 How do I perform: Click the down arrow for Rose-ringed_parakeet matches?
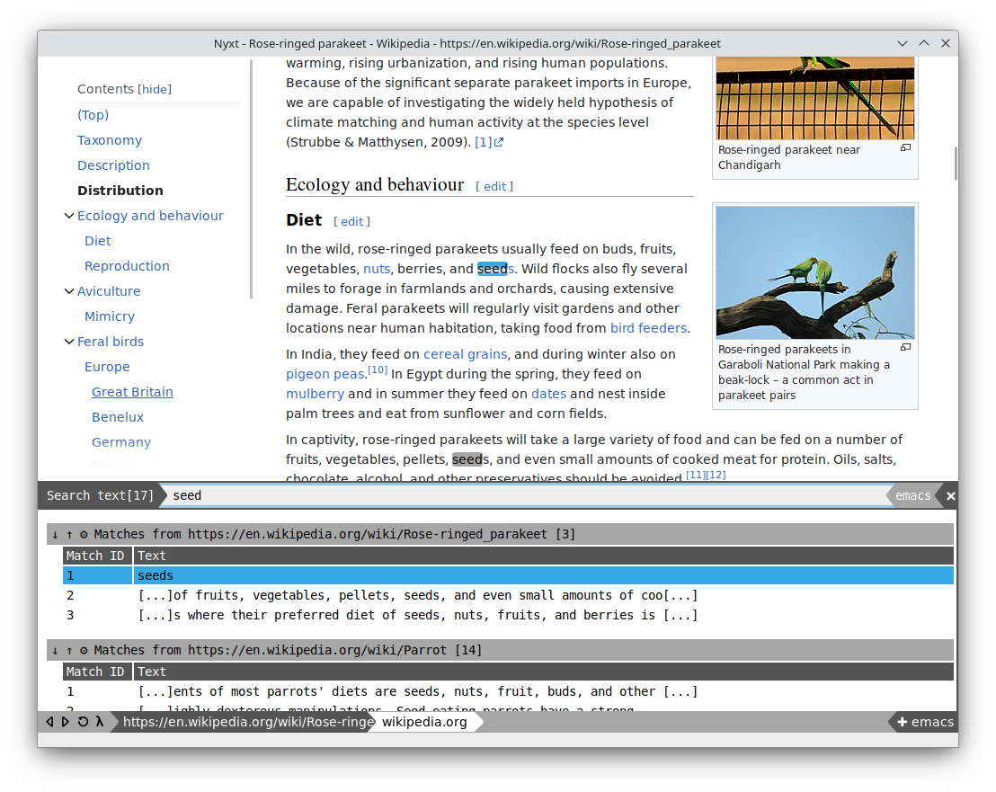[55, 534]
